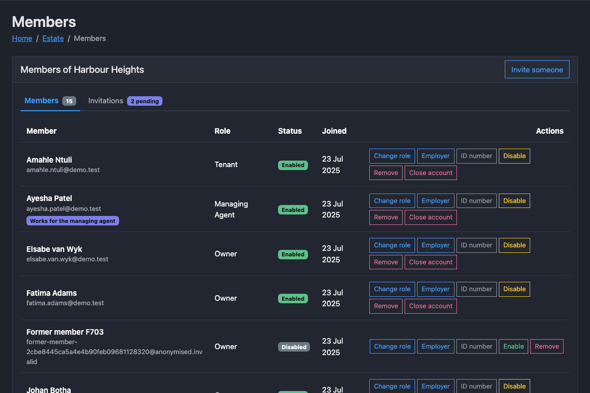Open Employer for Amahle Ntuli

pyautogui.click(x=436, y=156)
